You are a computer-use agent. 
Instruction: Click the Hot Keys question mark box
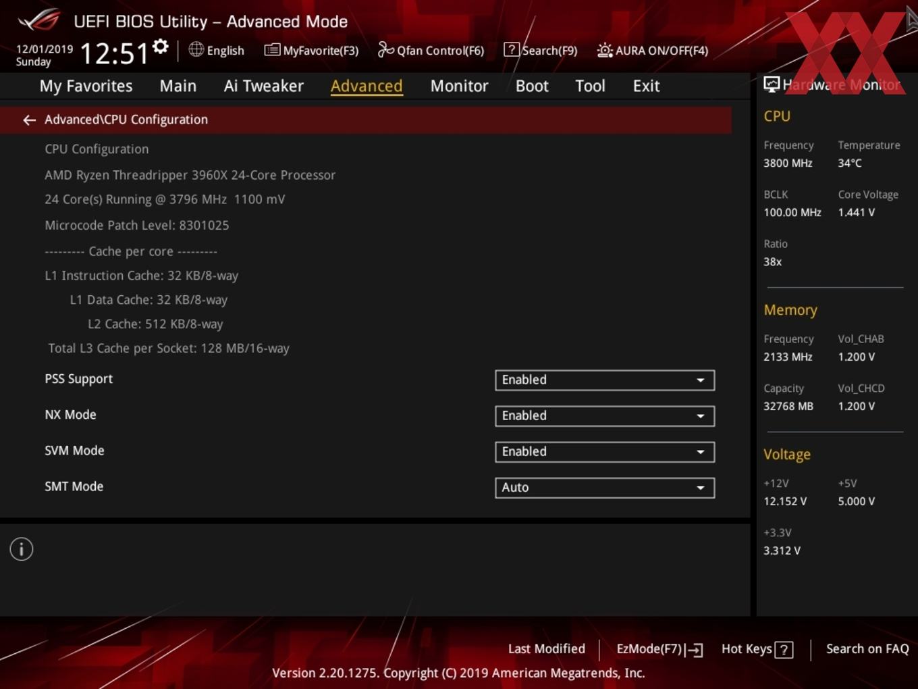(784, 650)
